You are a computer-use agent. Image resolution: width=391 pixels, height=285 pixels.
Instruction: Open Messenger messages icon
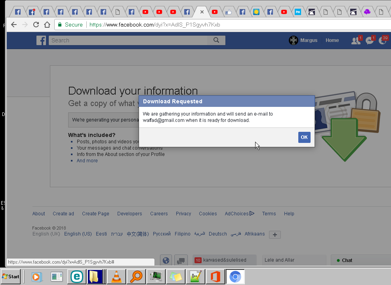370,40
